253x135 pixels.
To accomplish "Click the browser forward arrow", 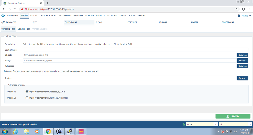I will 10,9.
